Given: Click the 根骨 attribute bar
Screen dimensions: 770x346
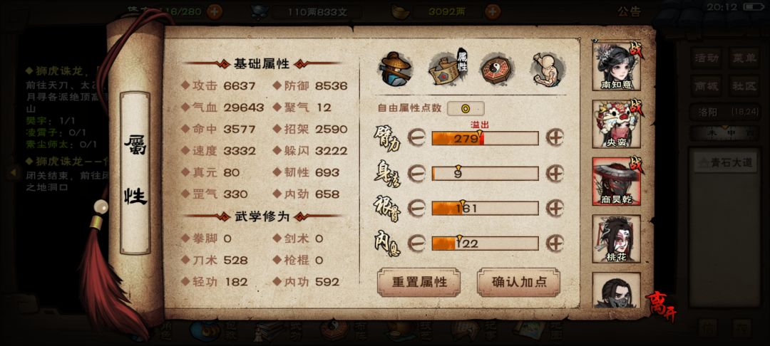Looking at the screenshot, I should coord(486,209).
